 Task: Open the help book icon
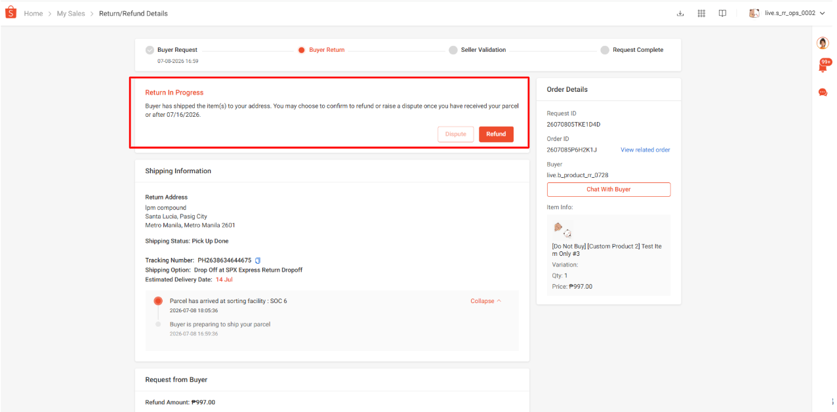[722, 13]
